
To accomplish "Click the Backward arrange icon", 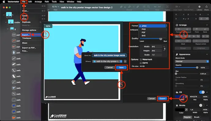I will click(187, 29).
